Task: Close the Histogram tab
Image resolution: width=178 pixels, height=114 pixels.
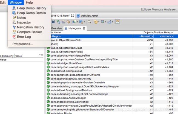Action: pos(84,28)
